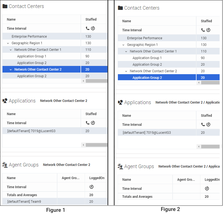Select Application Group 1 row in Figure 1

click(x=55, y=56)
